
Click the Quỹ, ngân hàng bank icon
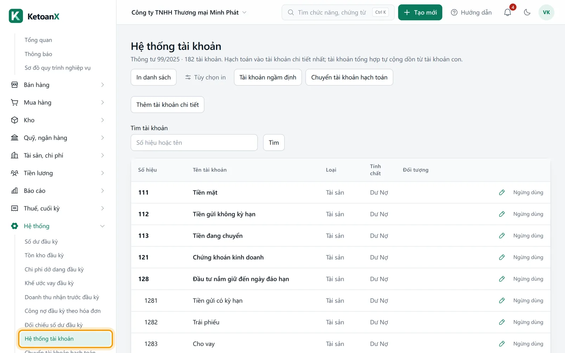(x=14, y=138)
